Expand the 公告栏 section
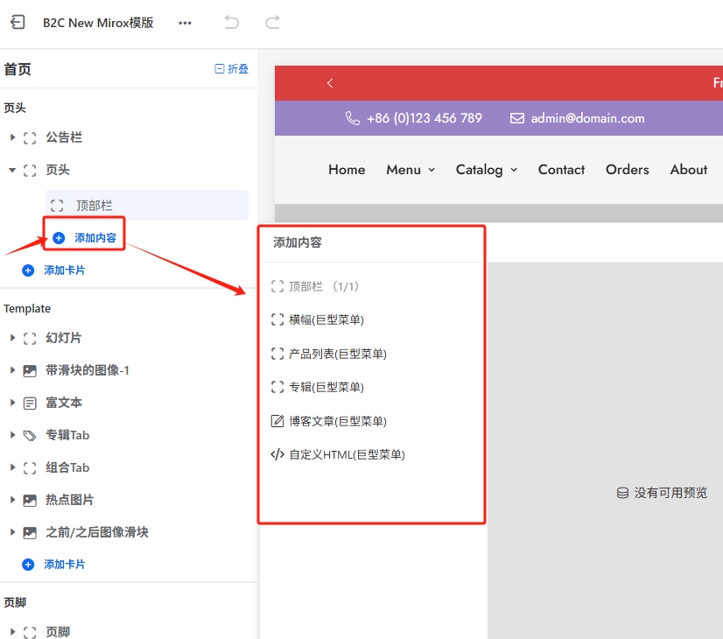 click(12, 137)
